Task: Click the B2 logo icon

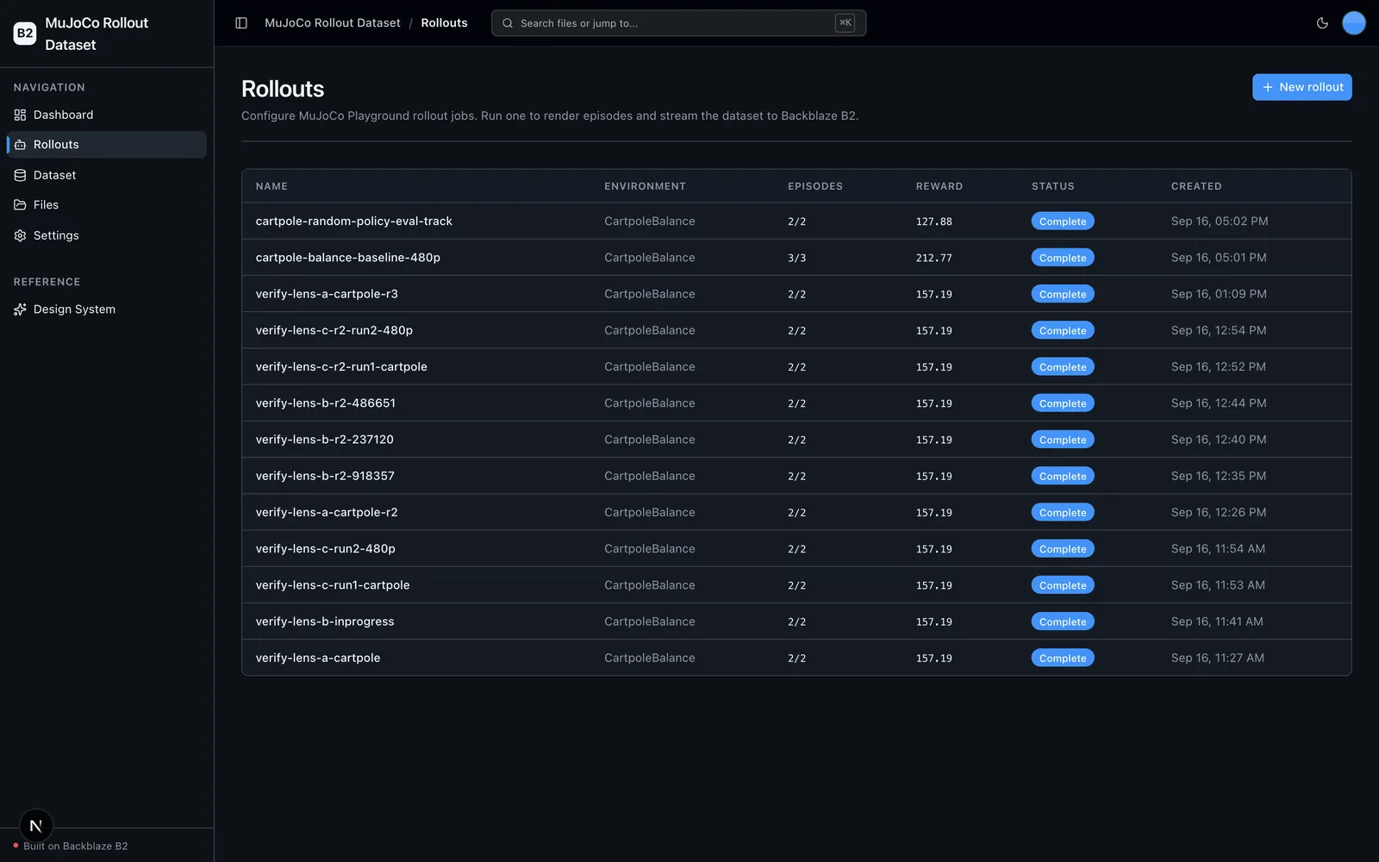Action: (25, 34)
